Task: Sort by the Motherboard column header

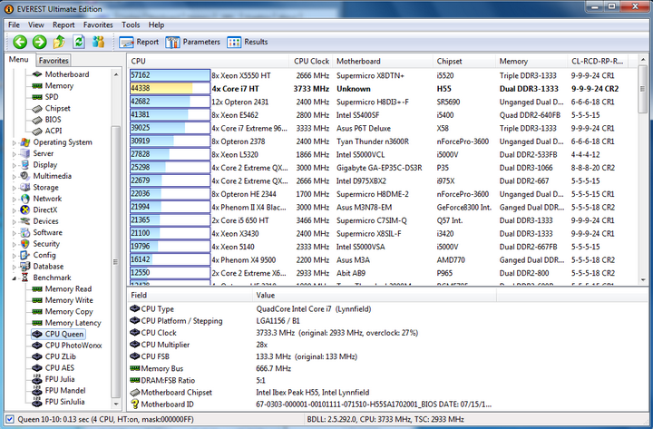Action: (383, 62)
